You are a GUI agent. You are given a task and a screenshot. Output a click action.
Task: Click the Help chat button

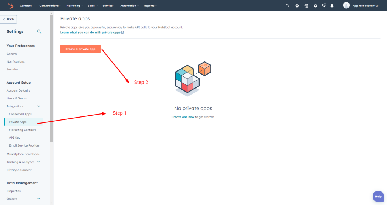click(378, 196)
